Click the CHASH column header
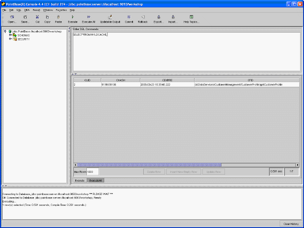The image size is (304, 228). point(121,80)
